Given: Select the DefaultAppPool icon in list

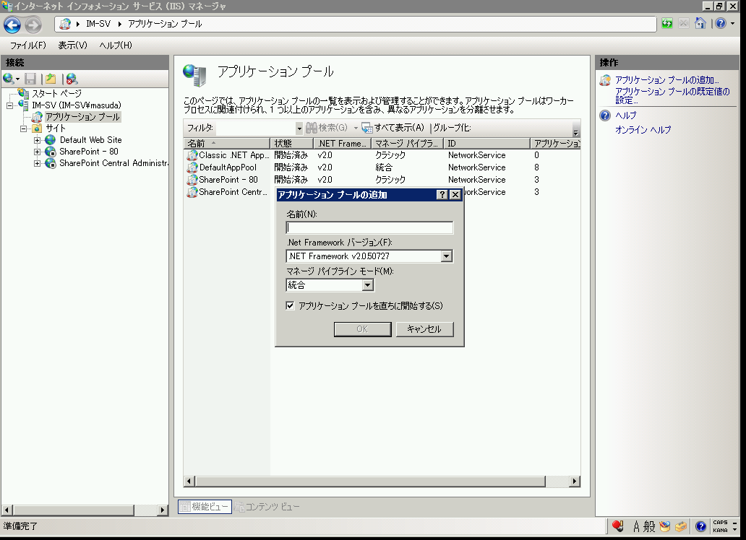Looking at the screenshot, I should pos(192,167).
